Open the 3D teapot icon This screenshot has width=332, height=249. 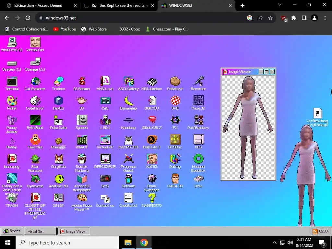tap(81, 103)
